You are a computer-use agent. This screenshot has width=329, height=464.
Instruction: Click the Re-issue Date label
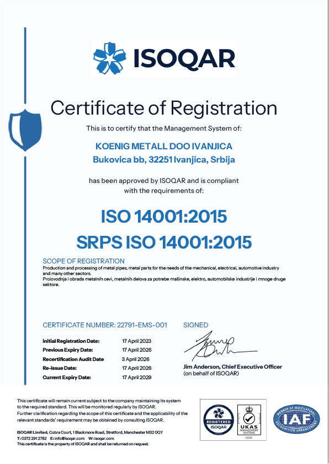pyautogui.click(x=60, y=368)
